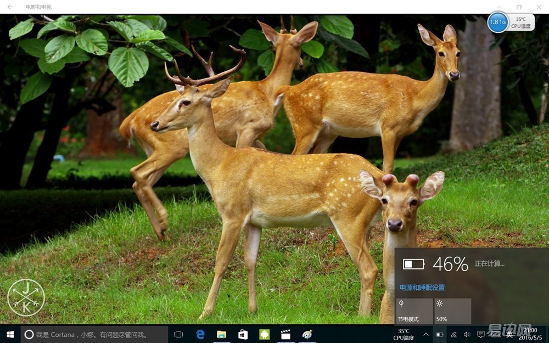Open the Action Center notification icon

481,335
